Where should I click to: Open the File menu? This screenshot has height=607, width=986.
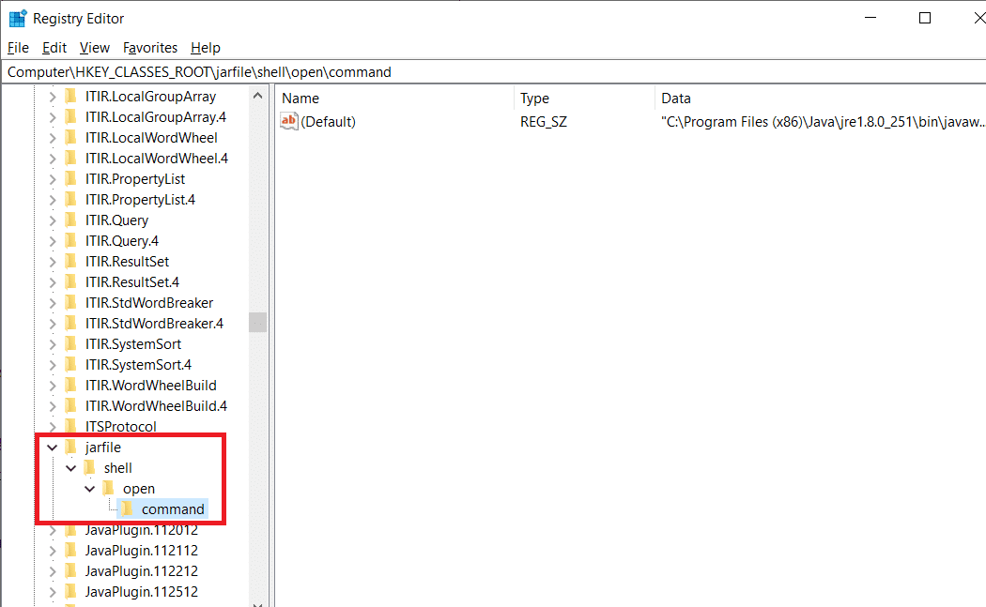tap(17, 48)
